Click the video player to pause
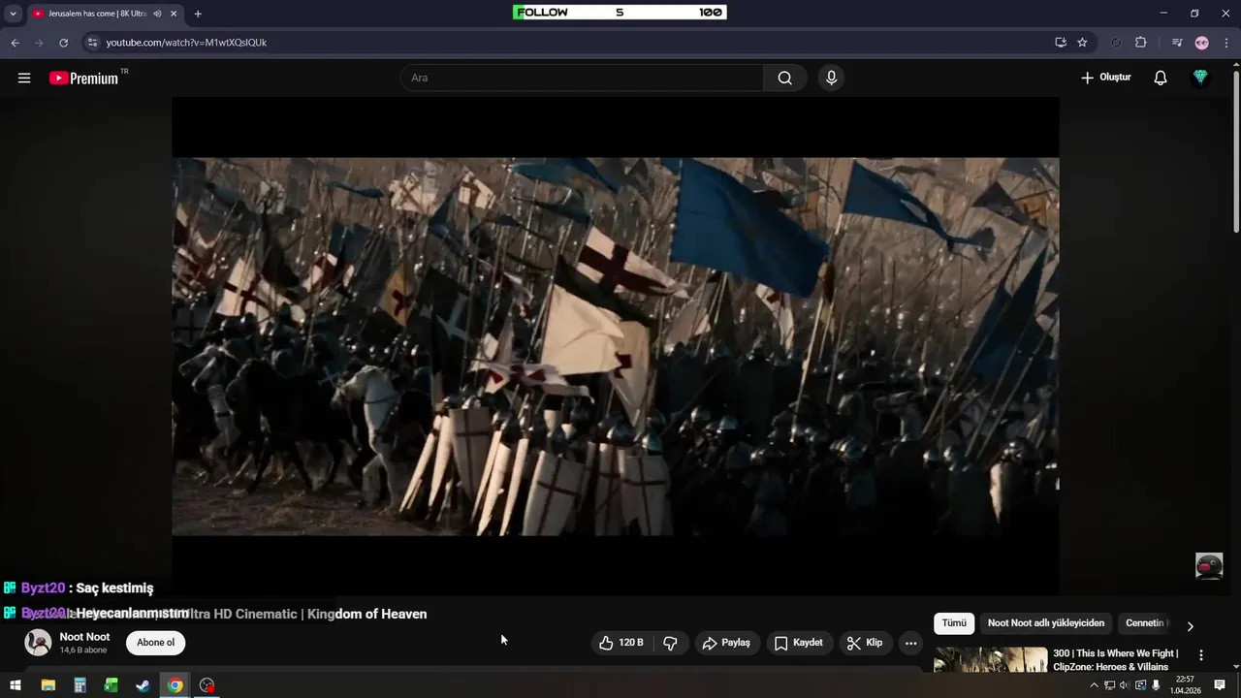 (x=616, y=346)
